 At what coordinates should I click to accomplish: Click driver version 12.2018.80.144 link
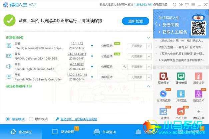pyautogui.click(x=77, y=75)
